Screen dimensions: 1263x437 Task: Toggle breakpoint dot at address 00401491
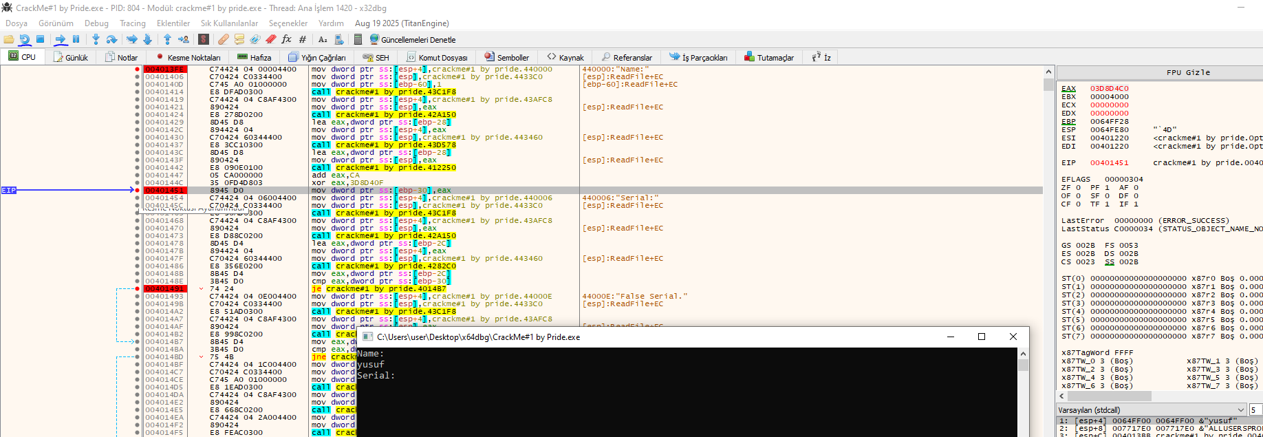[x=138, y=288]
